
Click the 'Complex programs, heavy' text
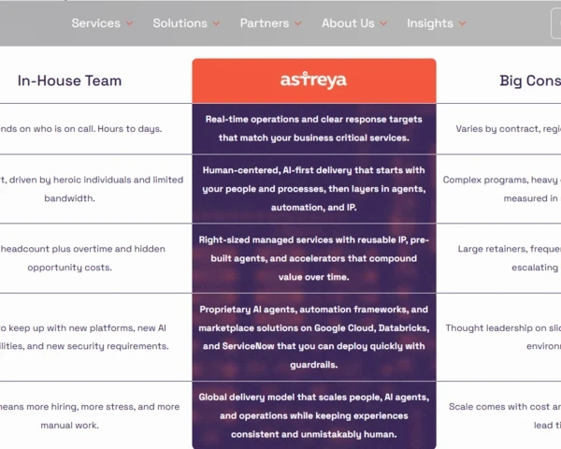pyautogui.click(x=500, y=180)
